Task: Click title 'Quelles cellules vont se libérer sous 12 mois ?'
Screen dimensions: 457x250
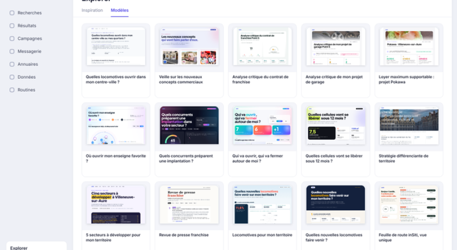Action: [x=334, y=158]
